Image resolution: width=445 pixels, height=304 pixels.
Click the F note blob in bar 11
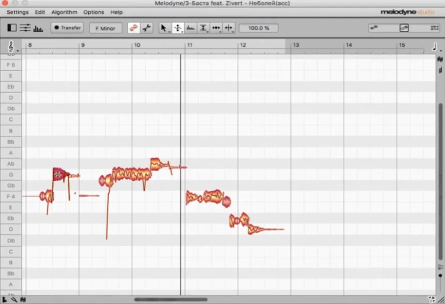coord(213,196)
